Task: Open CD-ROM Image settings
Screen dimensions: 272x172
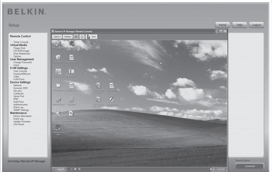Action: (x=21, y=51)
